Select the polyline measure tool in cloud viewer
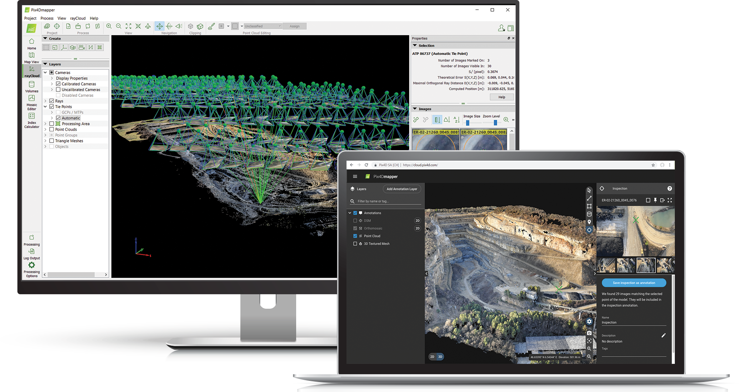Screen dimensions: 740x392 coord(589,198)
